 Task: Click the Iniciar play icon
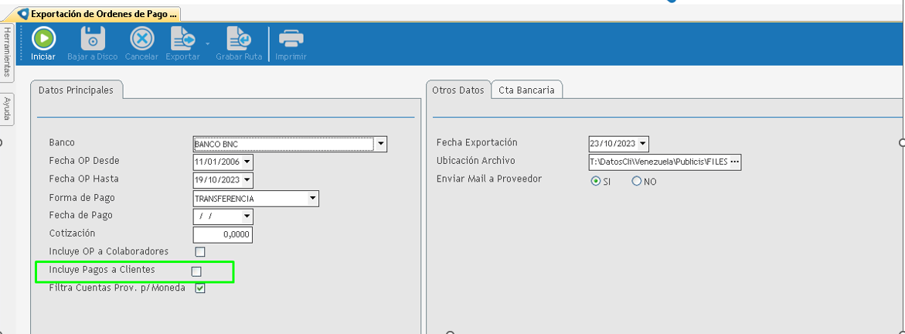(43, 39)
